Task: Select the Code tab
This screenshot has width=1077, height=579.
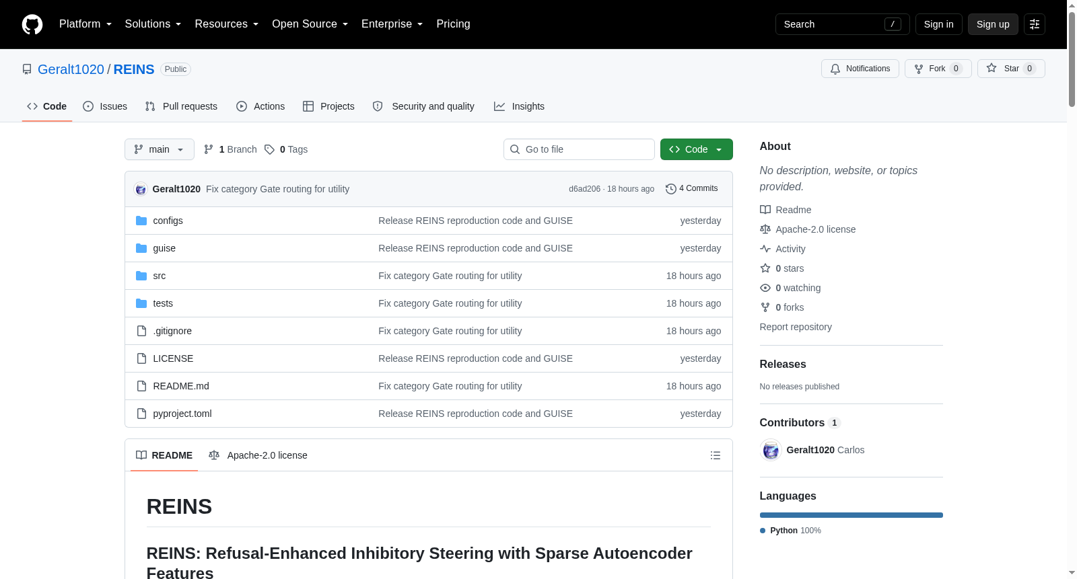Action: coord(47,106)
